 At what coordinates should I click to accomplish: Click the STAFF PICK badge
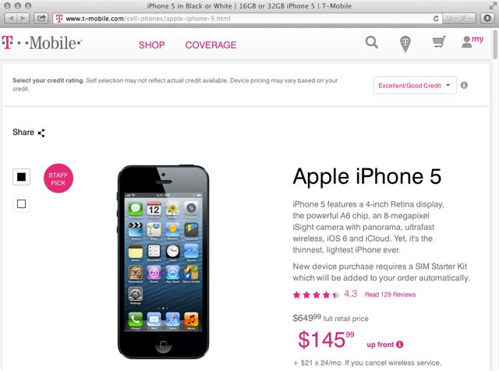tap(58, 178)
